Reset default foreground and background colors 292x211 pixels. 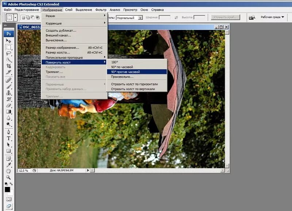click(x=6, y=184)
